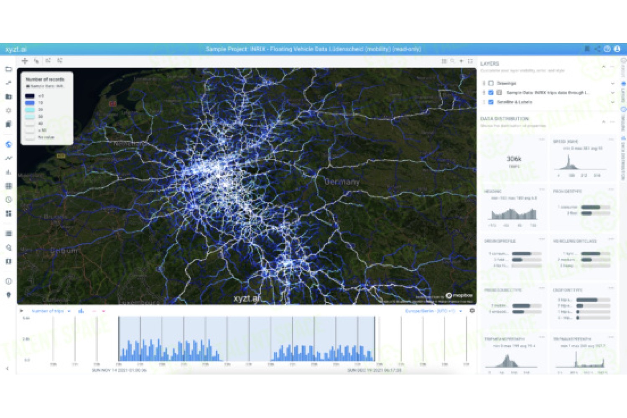Image resolution: width=627 pixels, height=418 pixels.
Task: Click the bar chart icon in timeline toolbar
Action: coord(81,311)
